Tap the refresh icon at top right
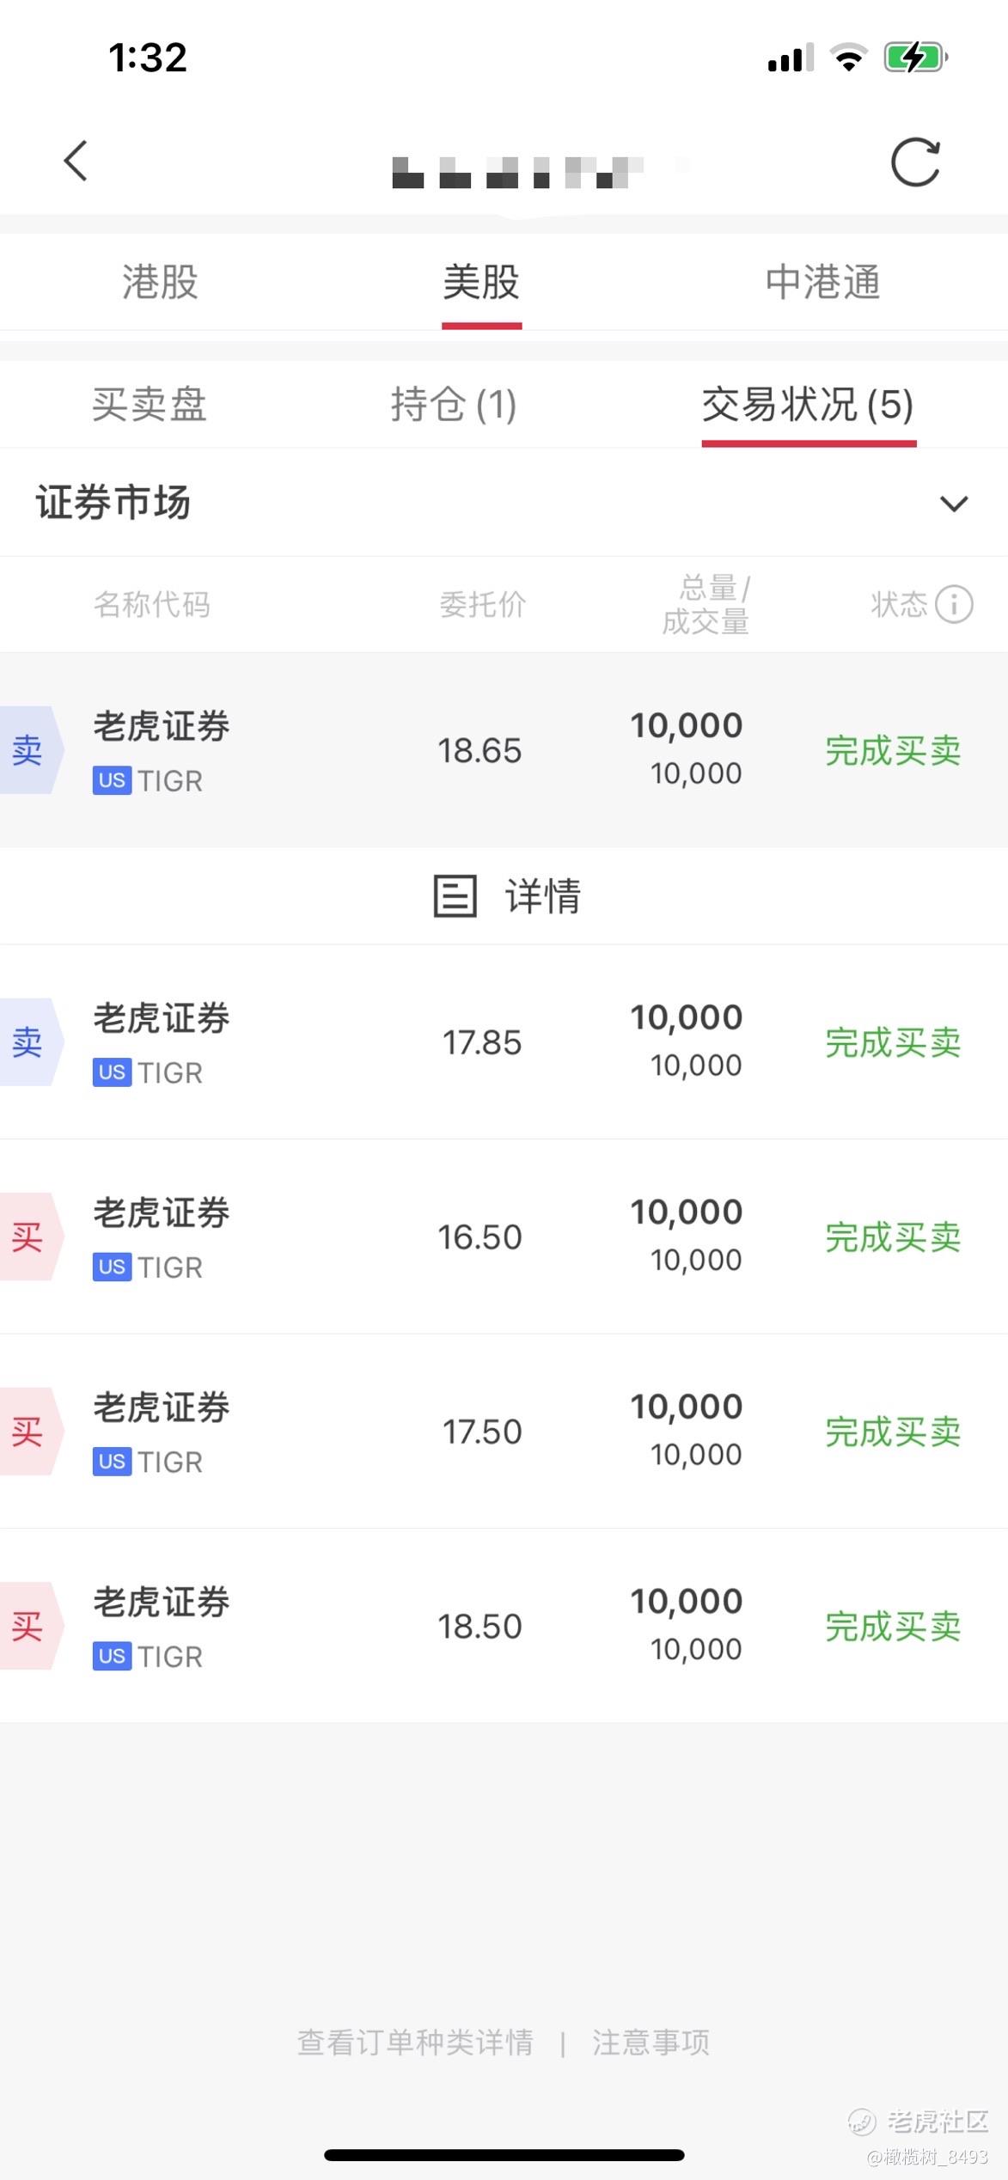The height and width of the screenshot is (2180, 1008). tap(915, 162)
